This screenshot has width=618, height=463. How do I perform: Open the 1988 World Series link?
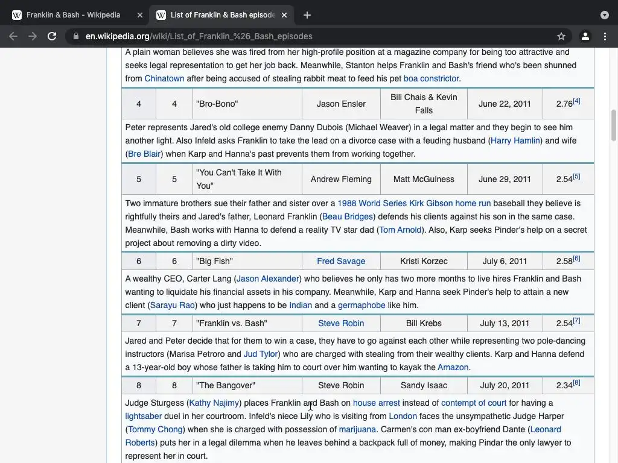tap(372, 203)
